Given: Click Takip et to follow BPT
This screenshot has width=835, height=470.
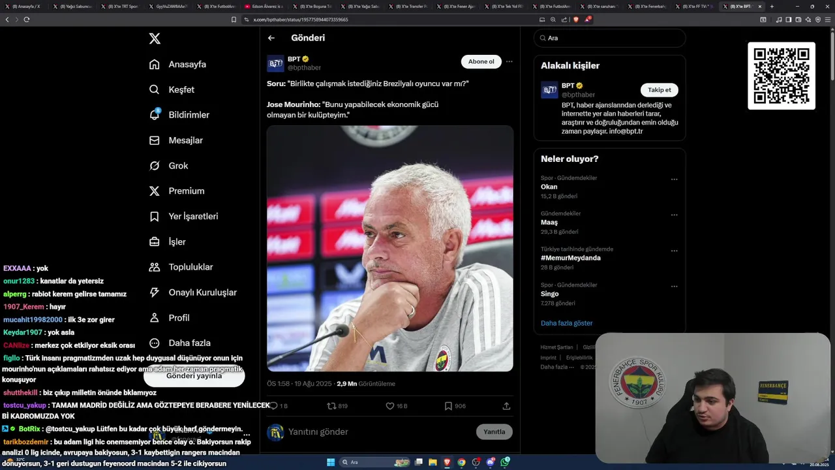Looking at the screenshot, I should 660,90.
